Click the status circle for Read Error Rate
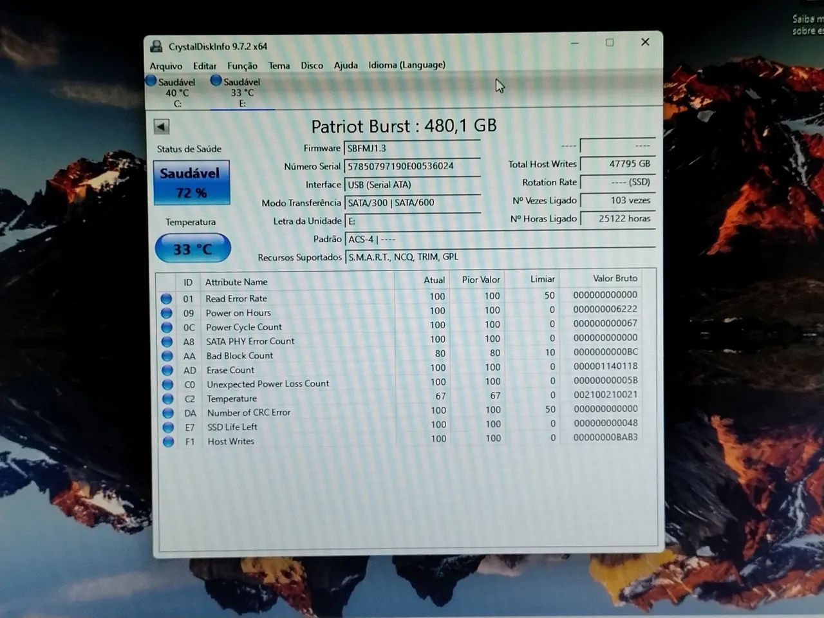 point(166,299)
